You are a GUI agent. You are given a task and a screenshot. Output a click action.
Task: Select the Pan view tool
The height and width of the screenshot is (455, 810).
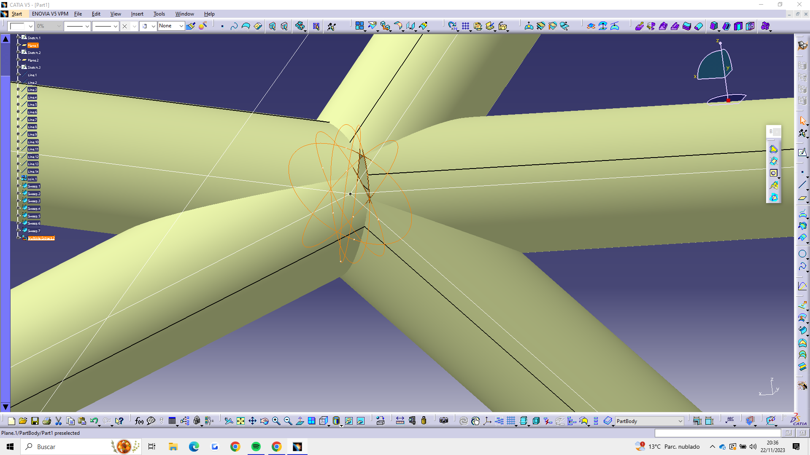tap(252, 421)
